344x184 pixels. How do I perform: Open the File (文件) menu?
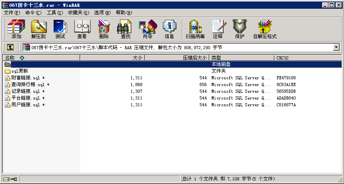(x=12, y=13)
